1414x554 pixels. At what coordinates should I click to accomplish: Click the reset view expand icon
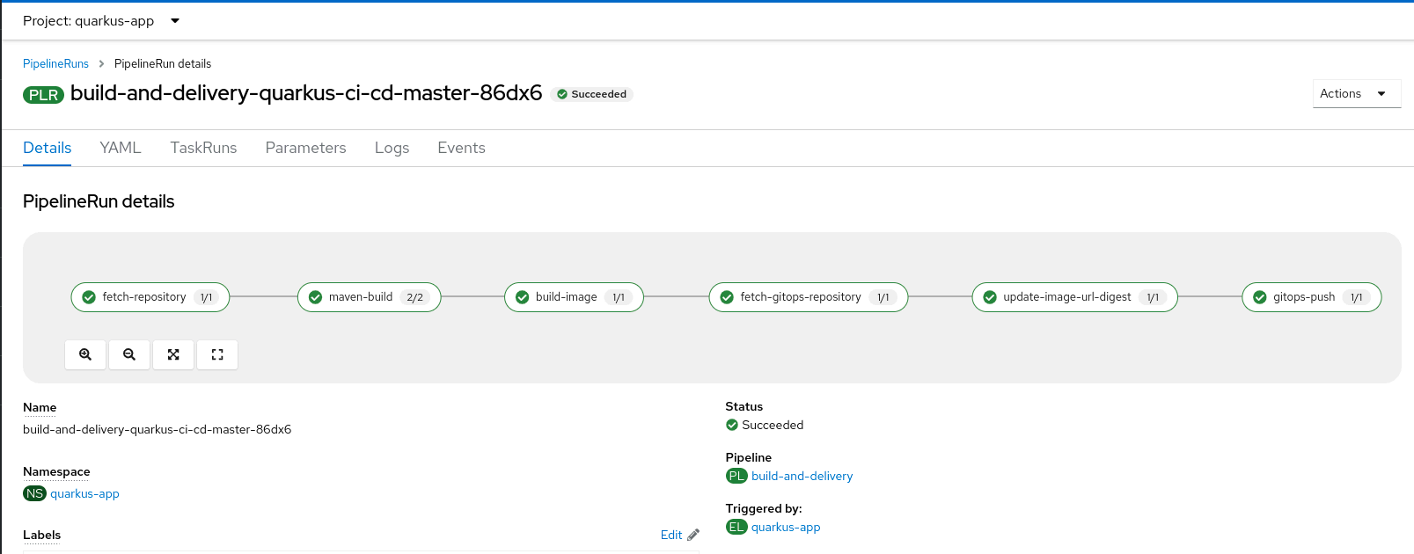217,354
